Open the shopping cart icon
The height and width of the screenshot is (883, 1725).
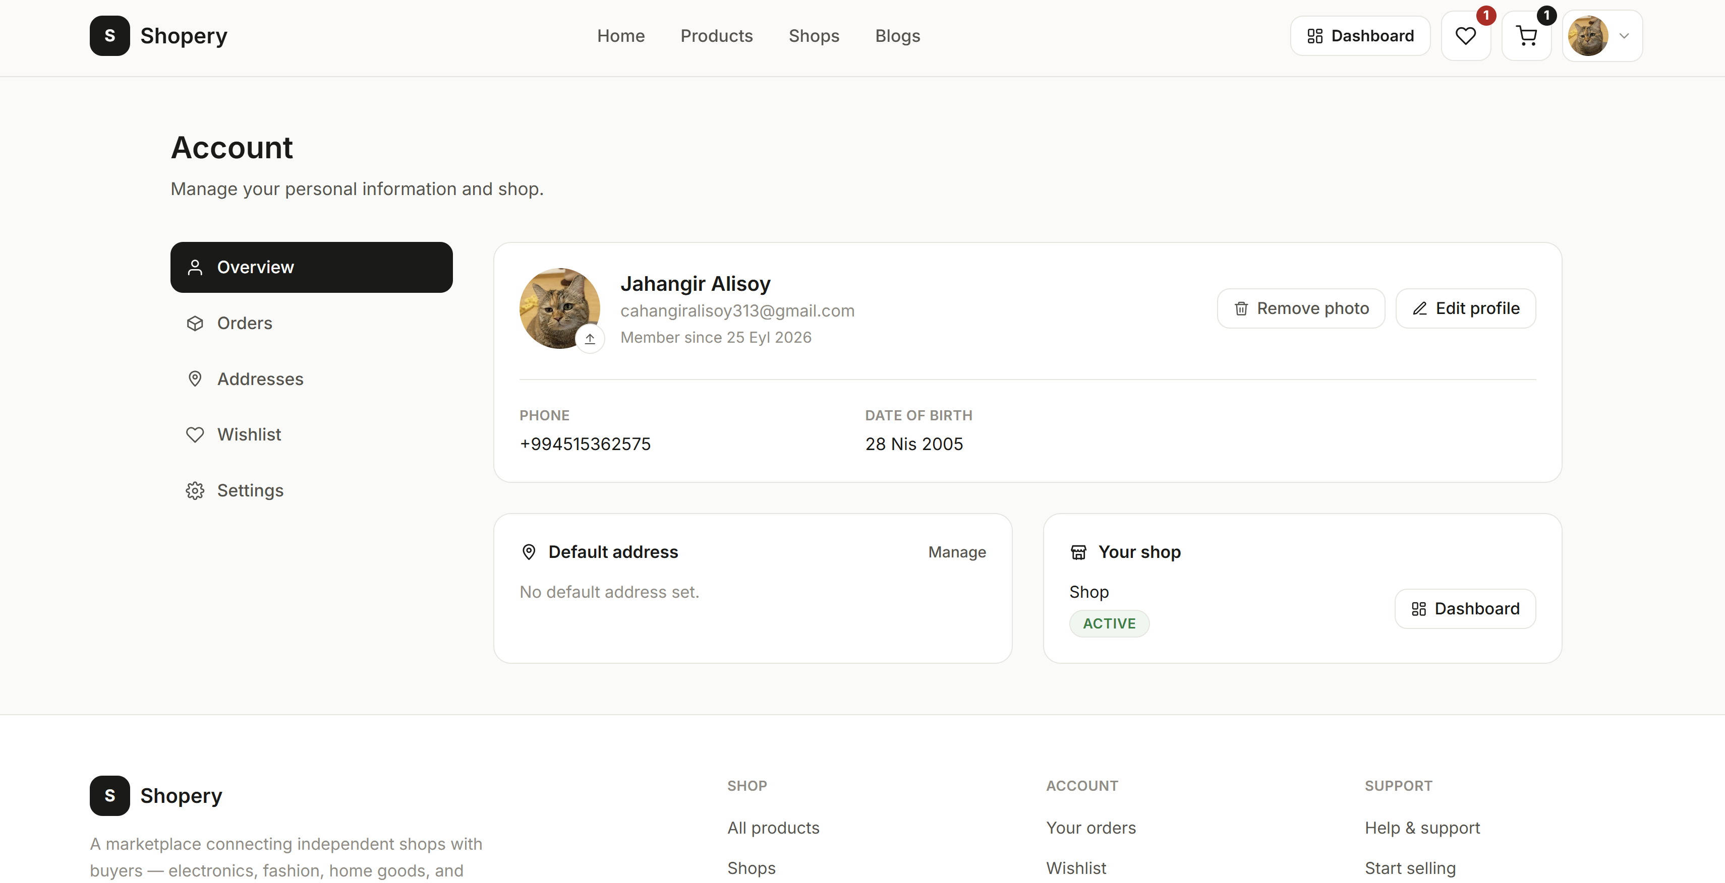pyautogui.click(x=1526, y=36)
